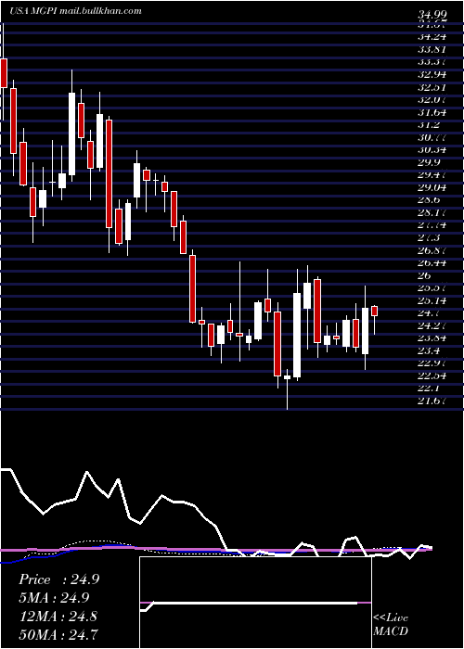Screen dimensions: 464x649
Task: Click the 29.04 price axis label
Action: click(x=431, y=187)
